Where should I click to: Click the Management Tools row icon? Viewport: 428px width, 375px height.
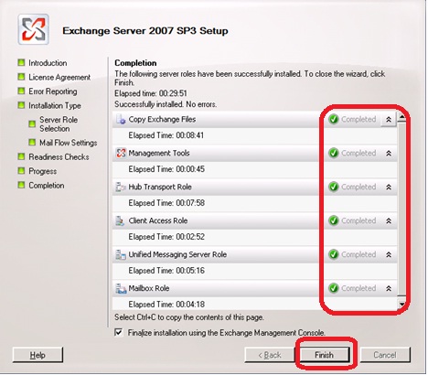click(121, 153)
